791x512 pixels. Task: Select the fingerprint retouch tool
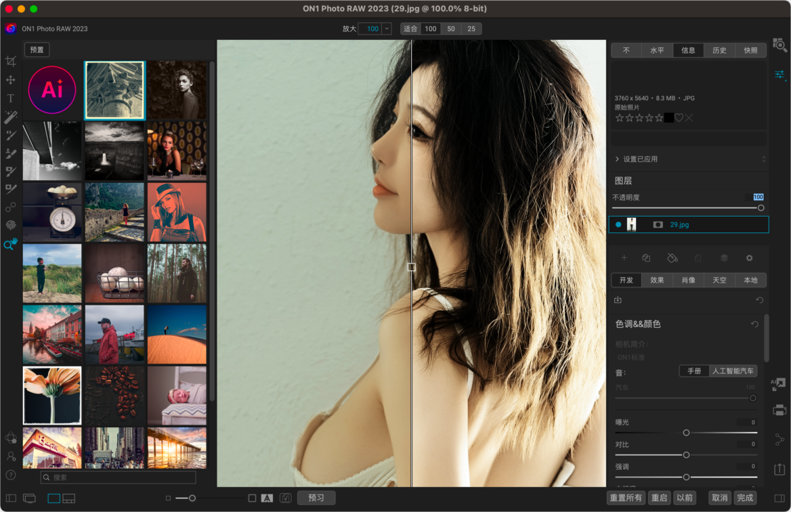11,226
